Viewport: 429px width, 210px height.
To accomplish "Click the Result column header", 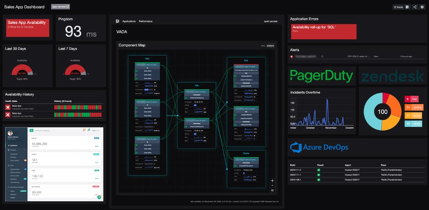I will tap(321, 165).
